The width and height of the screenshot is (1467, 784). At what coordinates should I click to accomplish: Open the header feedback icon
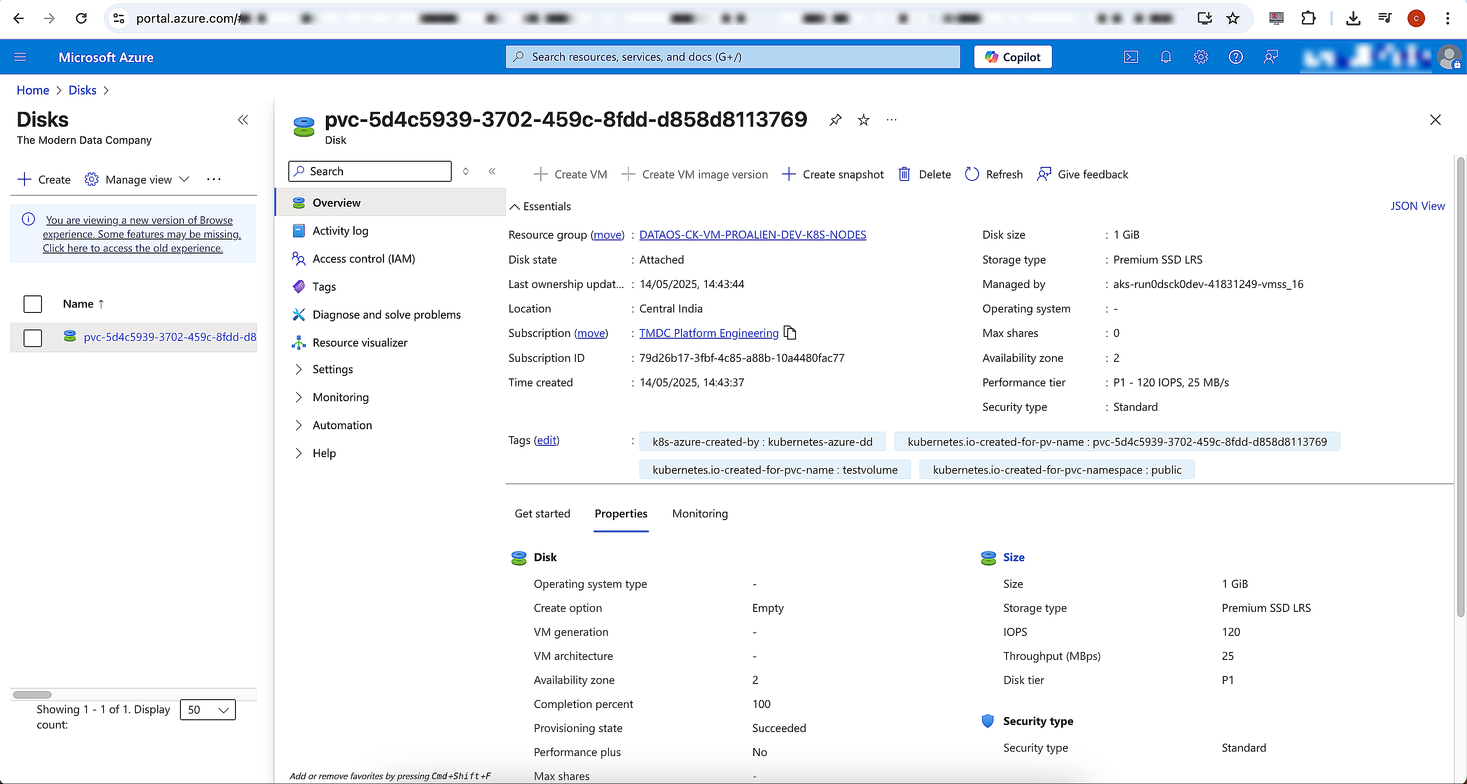(x=1270, y=57)
